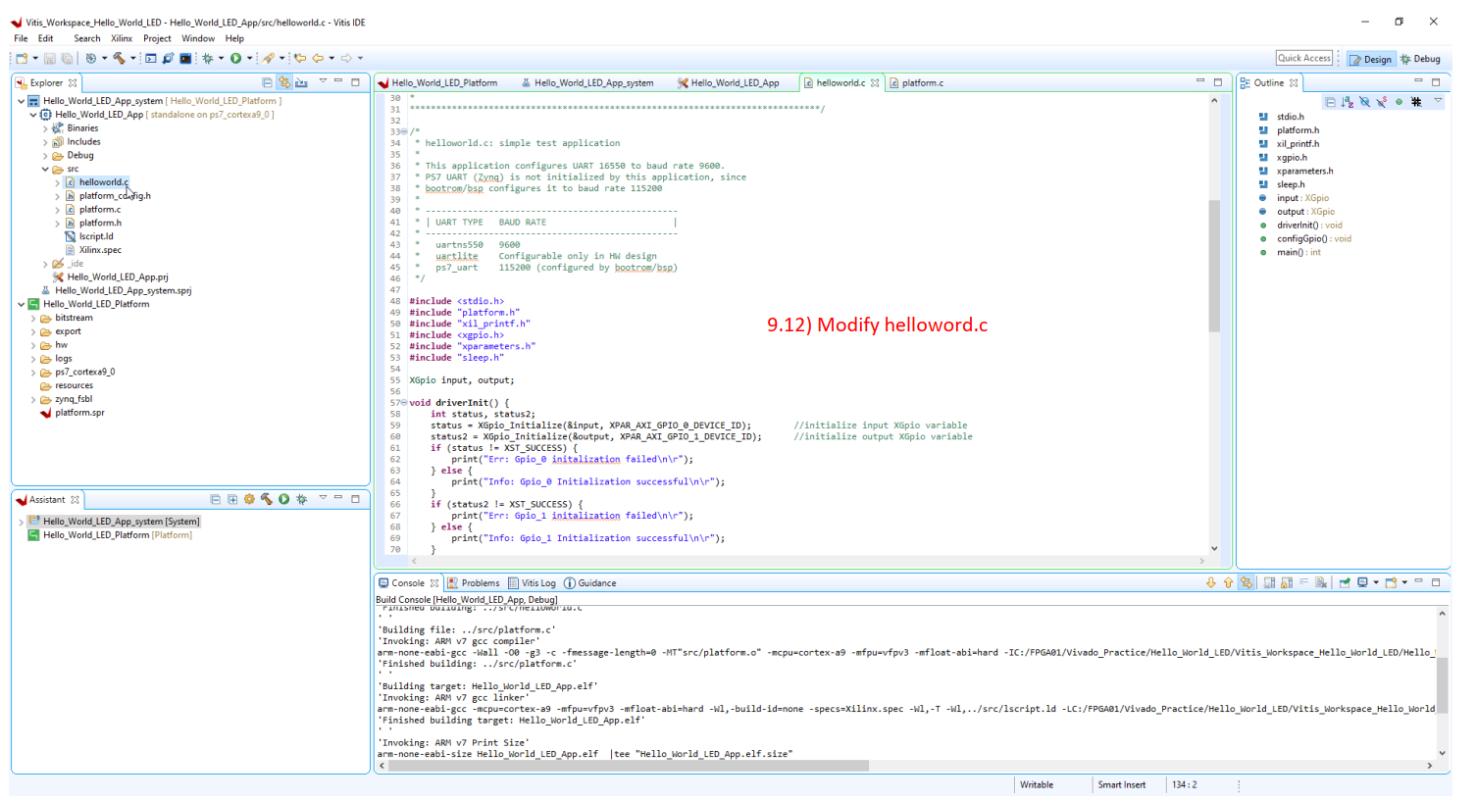Click Expand All icon in Assistant panel

(x=232, y=499)
